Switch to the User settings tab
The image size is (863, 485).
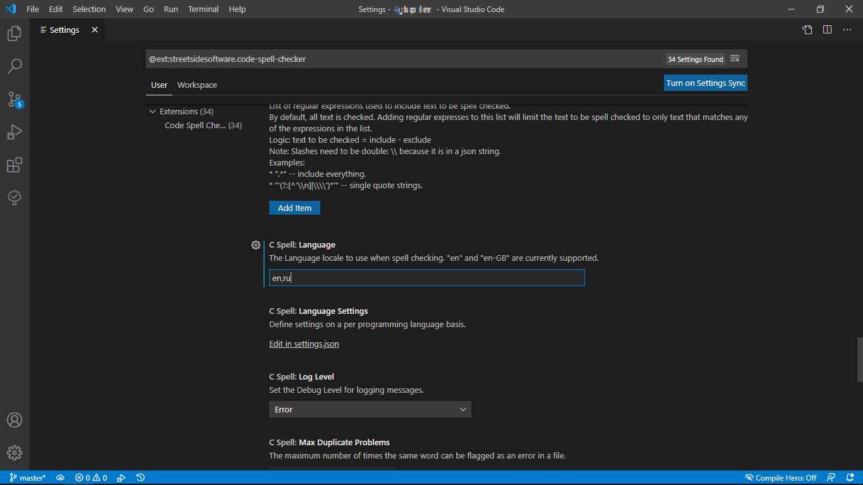[159, 85]
